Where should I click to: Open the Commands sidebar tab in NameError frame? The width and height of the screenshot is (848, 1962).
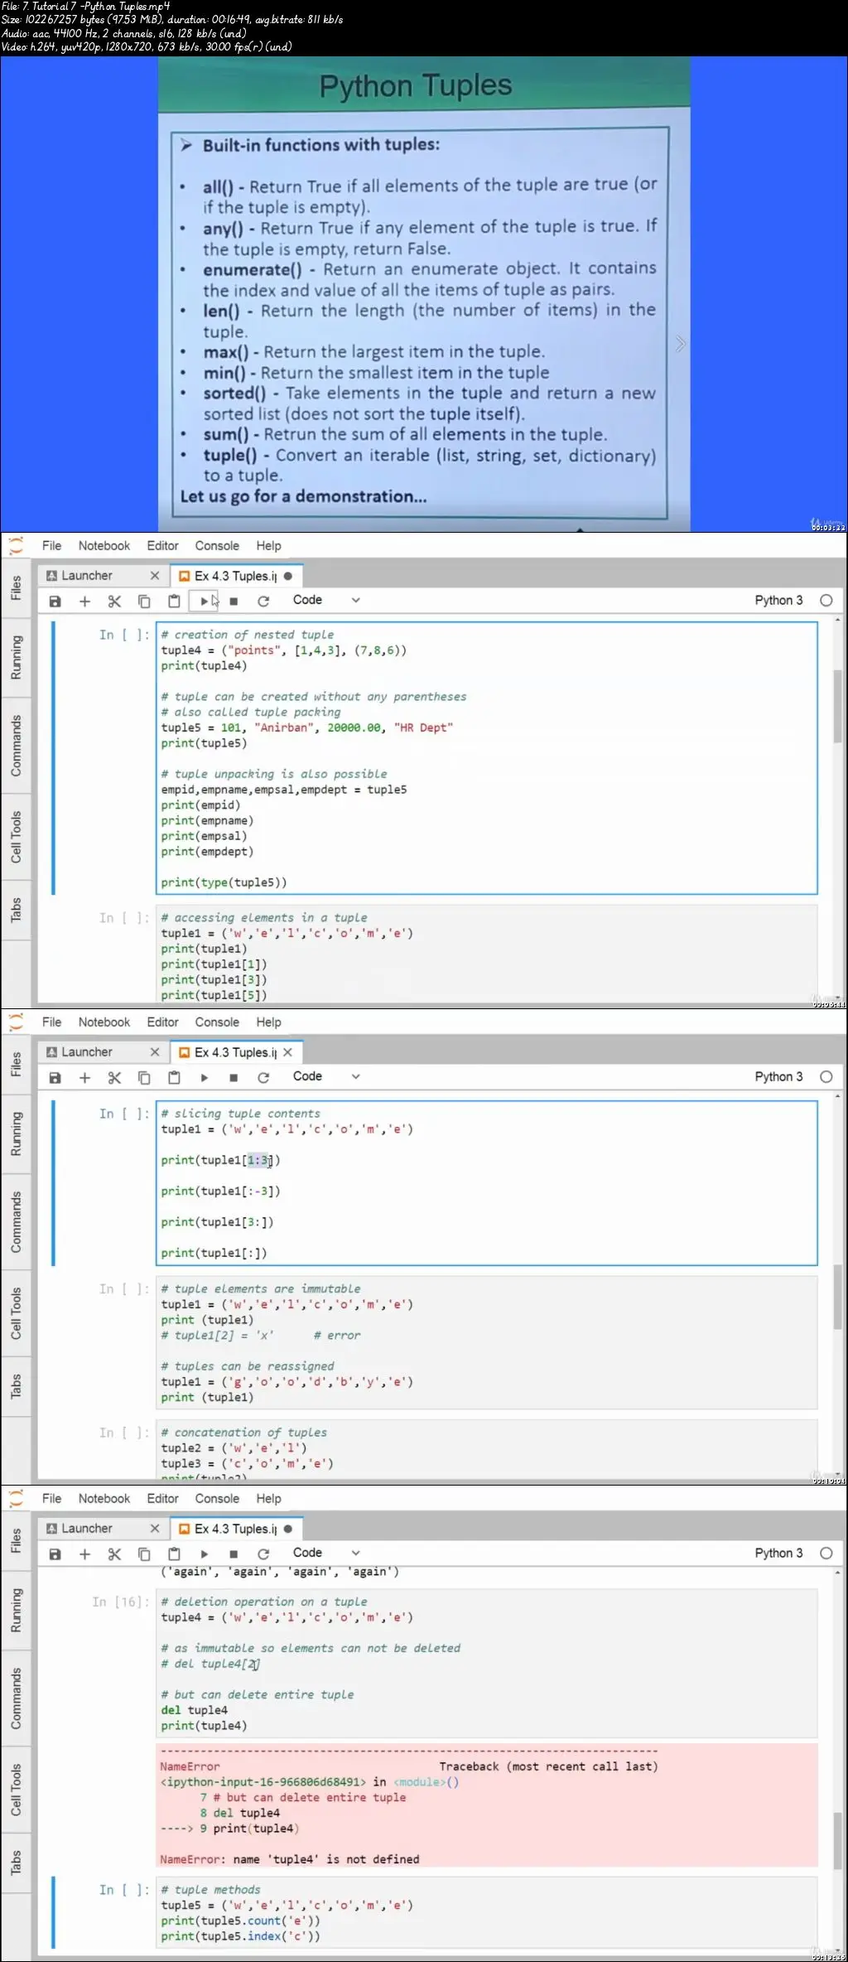click(16, 1698)
